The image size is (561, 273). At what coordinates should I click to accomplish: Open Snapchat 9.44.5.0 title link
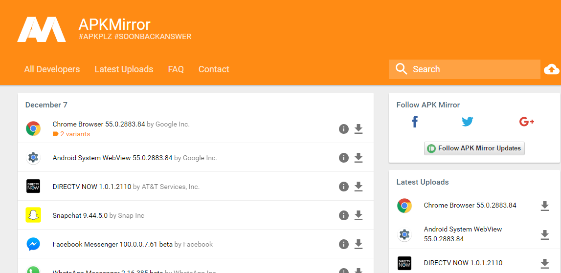[80, 215]
